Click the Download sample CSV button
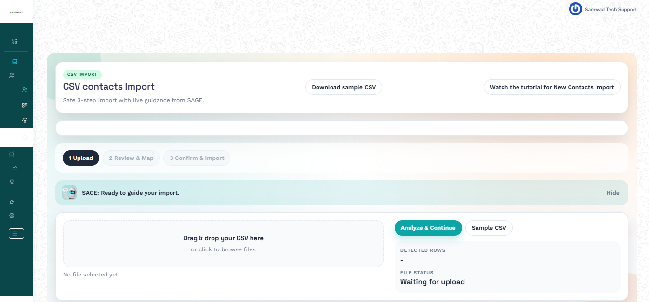649x302 pixels. pyautogui.click(x=344, y=87)
